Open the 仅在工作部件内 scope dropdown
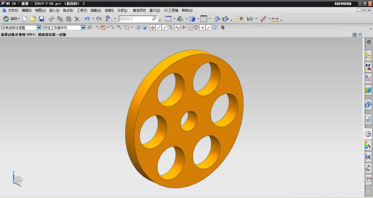 pyautogui.click(x=83, y=28)
